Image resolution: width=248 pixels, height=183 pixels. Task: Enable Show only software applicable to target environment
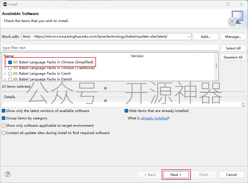(3, 126)
